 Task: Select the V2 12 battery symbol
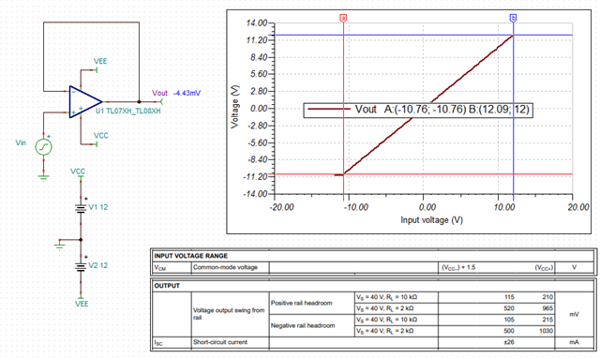(81, 266)
